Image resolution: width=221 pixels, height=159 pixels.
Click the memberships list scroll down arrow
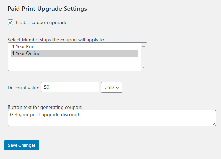(144, 67)
